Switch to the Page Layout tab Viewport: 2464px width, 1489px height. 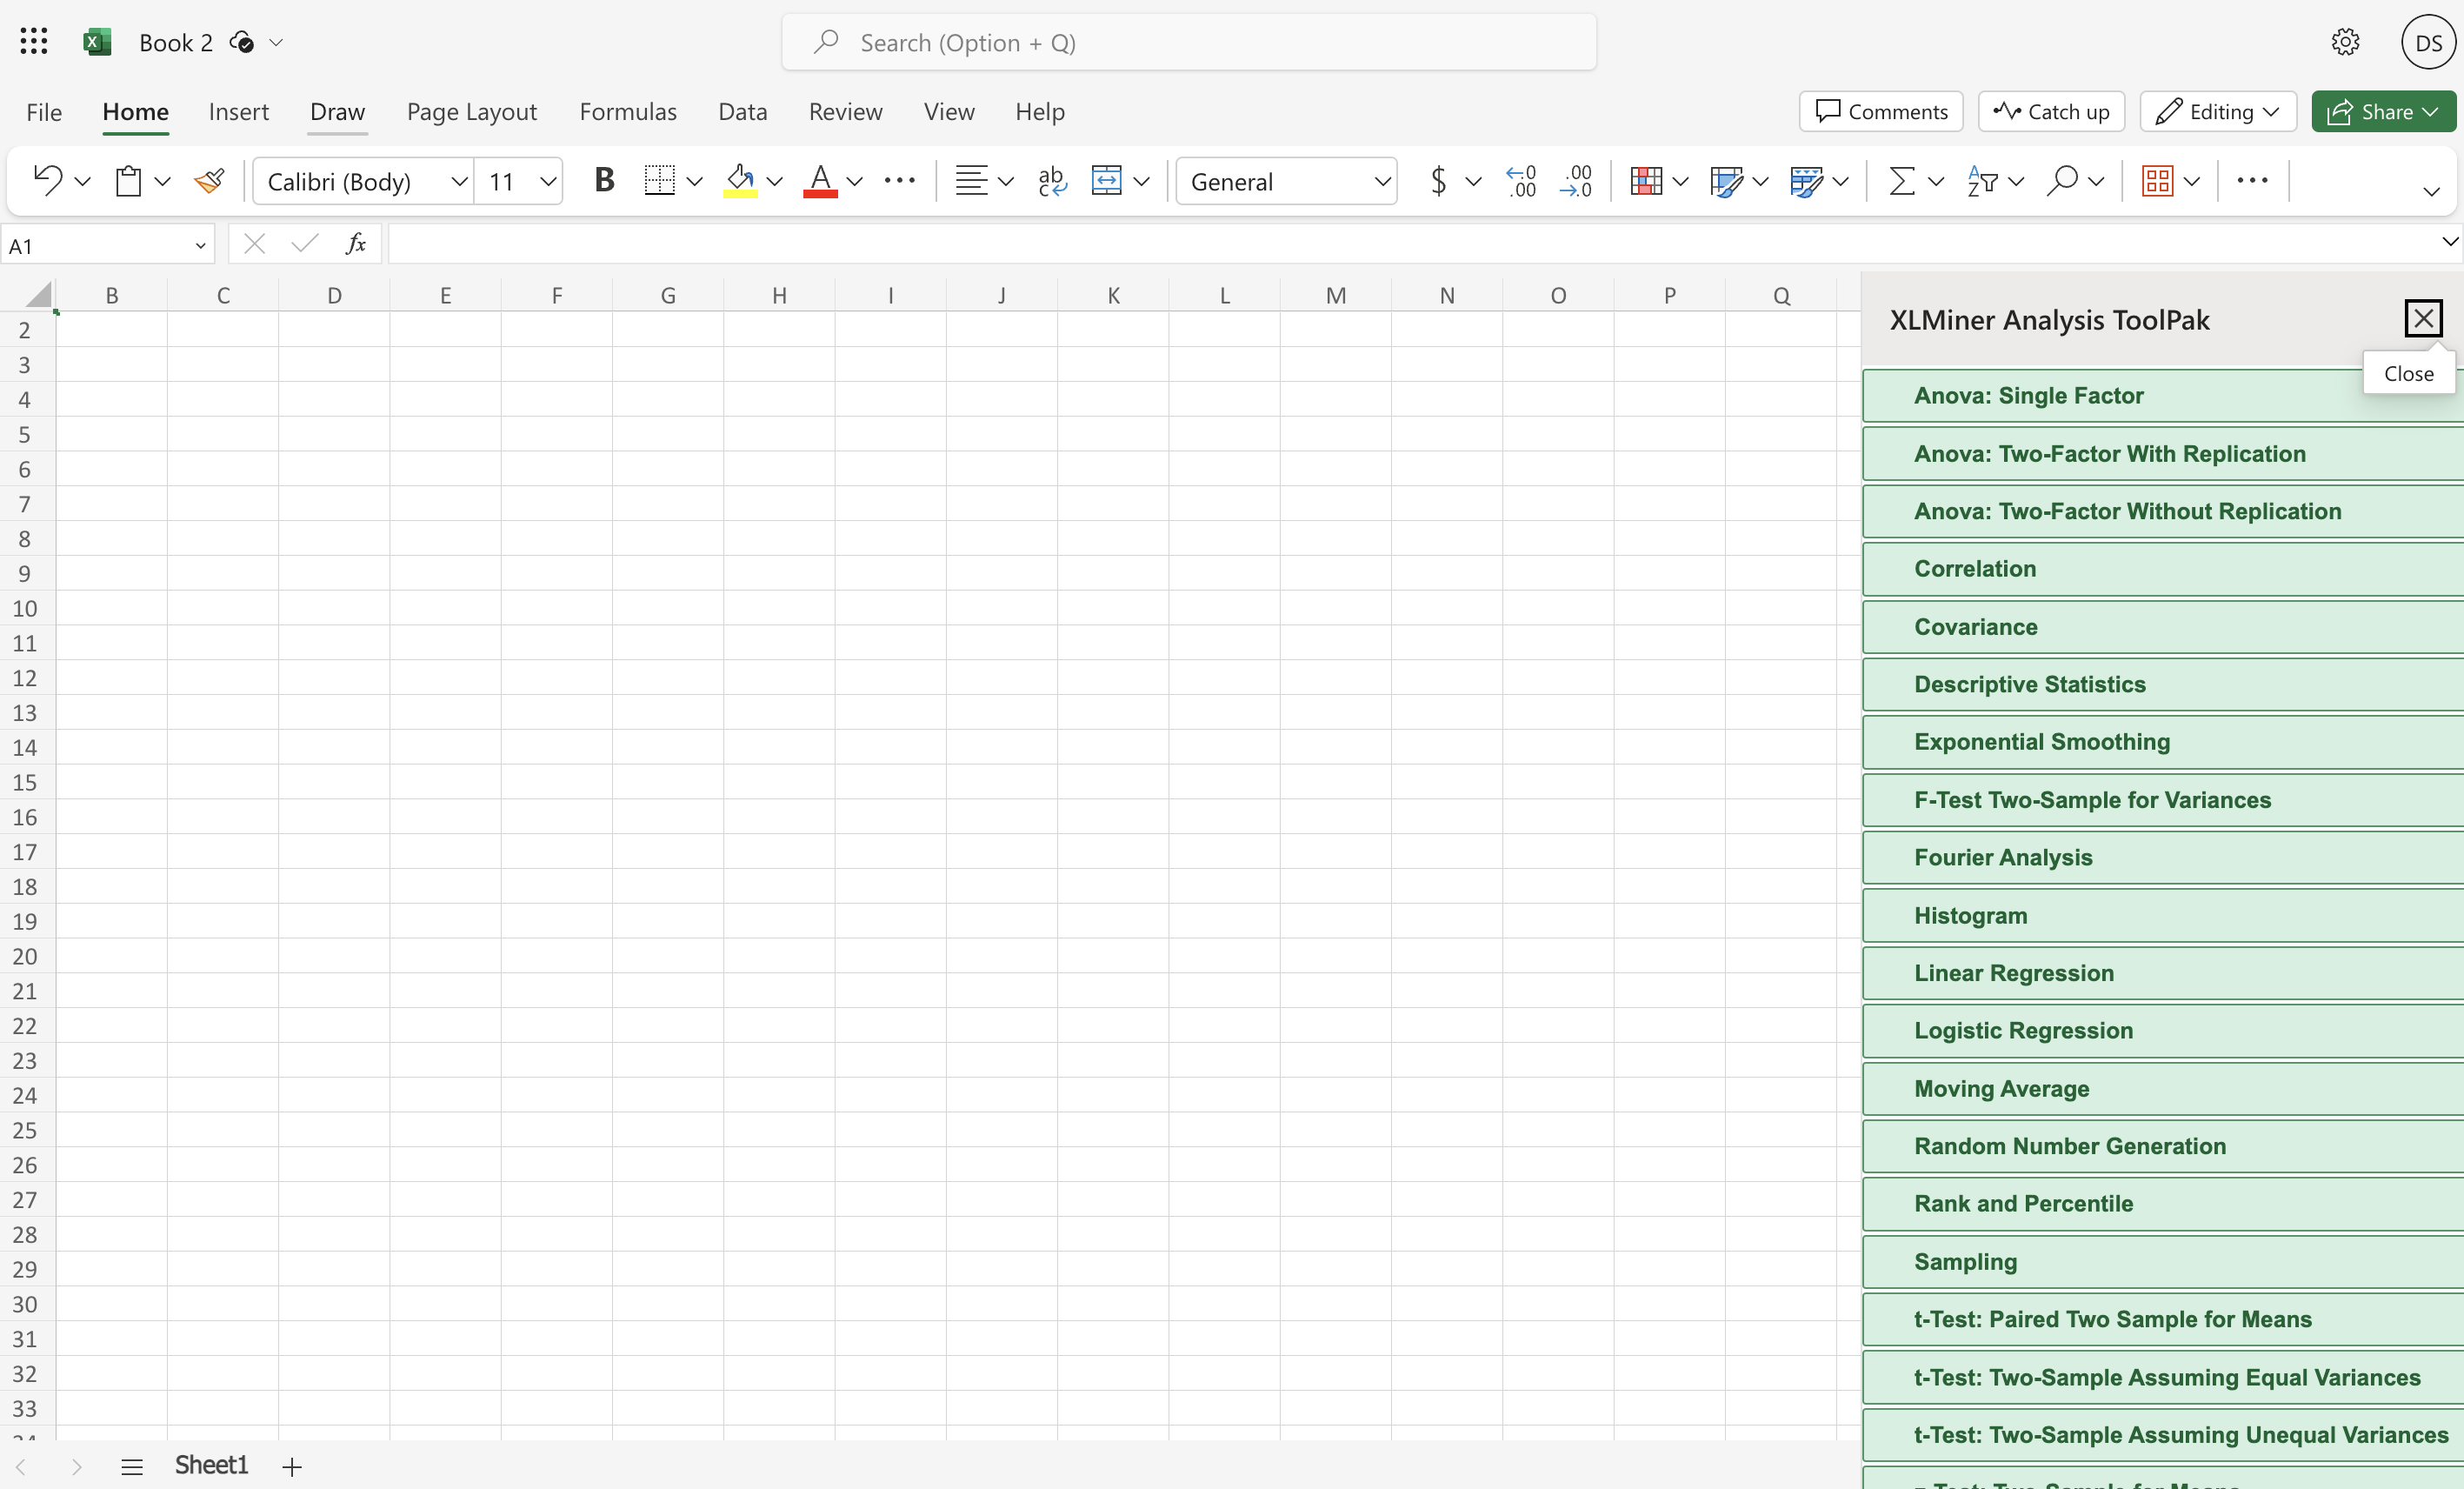click(471, 111)
